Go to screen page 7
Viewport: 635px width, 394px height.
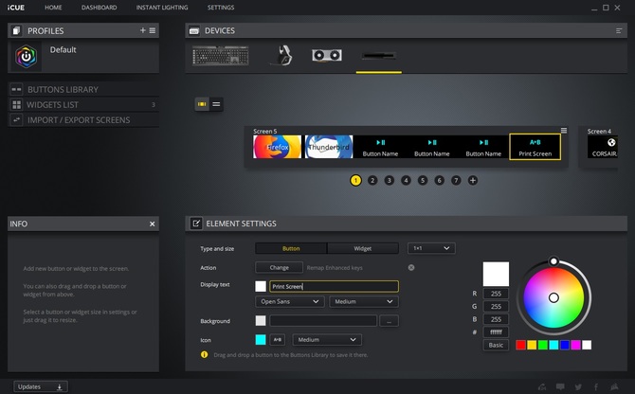[x=456, y=180]
